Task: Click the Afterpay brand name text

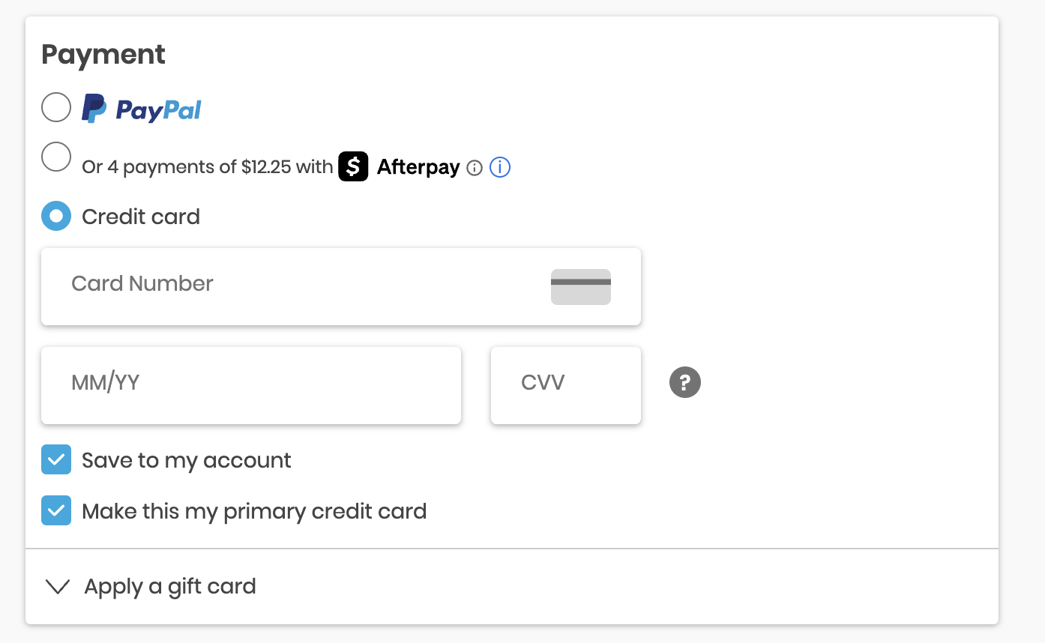Action: point(418,166)
